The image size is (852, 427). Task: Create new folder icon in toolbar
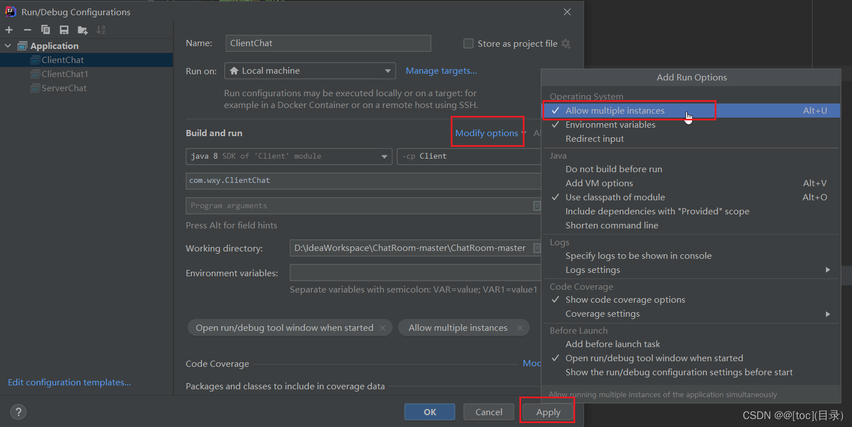(83, 30)
